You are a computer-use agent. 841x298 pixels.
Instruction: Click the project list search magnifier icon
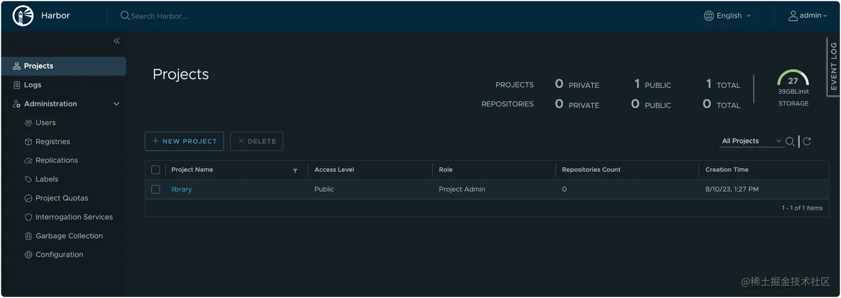click(790, 142)
